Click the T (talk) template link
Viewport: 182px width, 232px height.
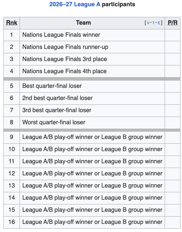154,23
